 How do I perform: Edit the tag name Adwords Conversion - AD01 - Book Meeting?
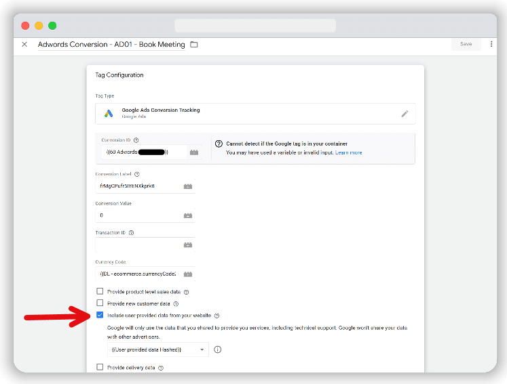coord(111,45)
